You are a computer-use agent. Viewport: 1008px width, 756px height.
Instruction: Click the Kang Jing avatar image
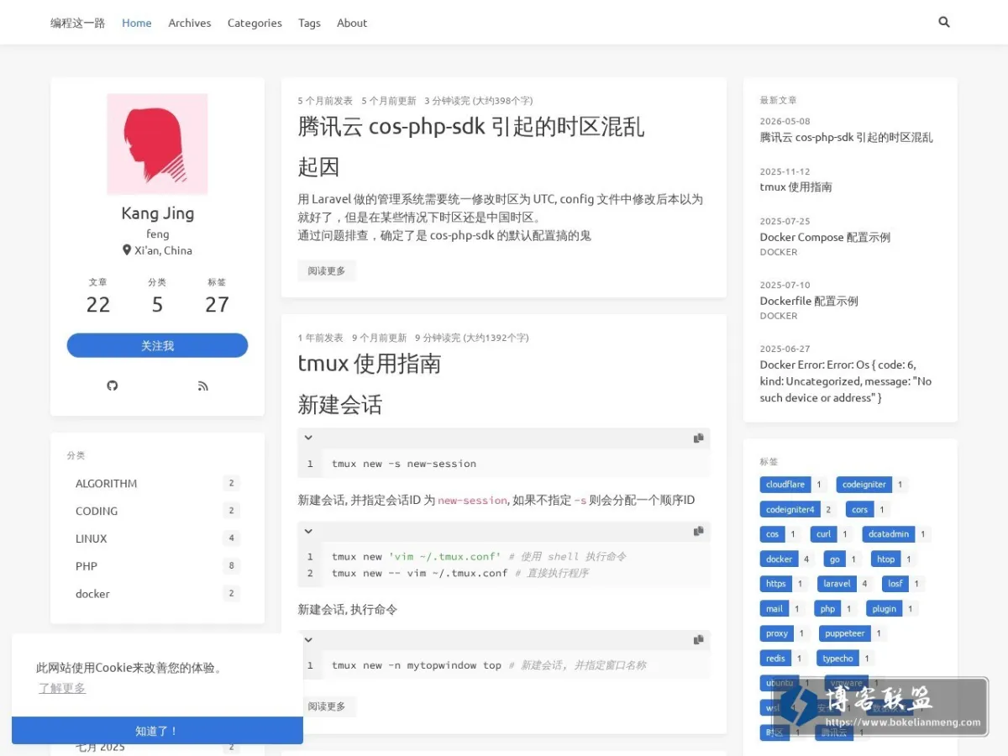click(x=157, y=144)
